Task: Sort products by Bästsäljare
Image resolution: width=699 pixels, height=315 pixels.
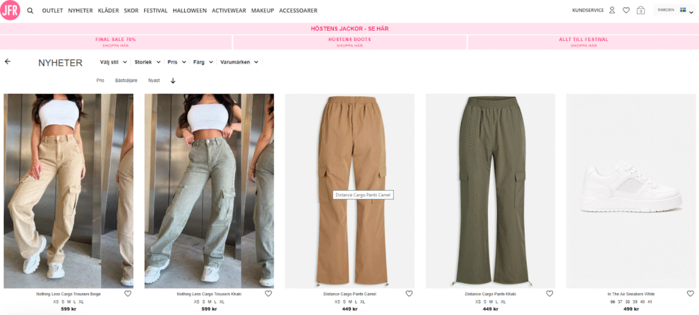Action: pyautogui.click(x=126, y=80)
